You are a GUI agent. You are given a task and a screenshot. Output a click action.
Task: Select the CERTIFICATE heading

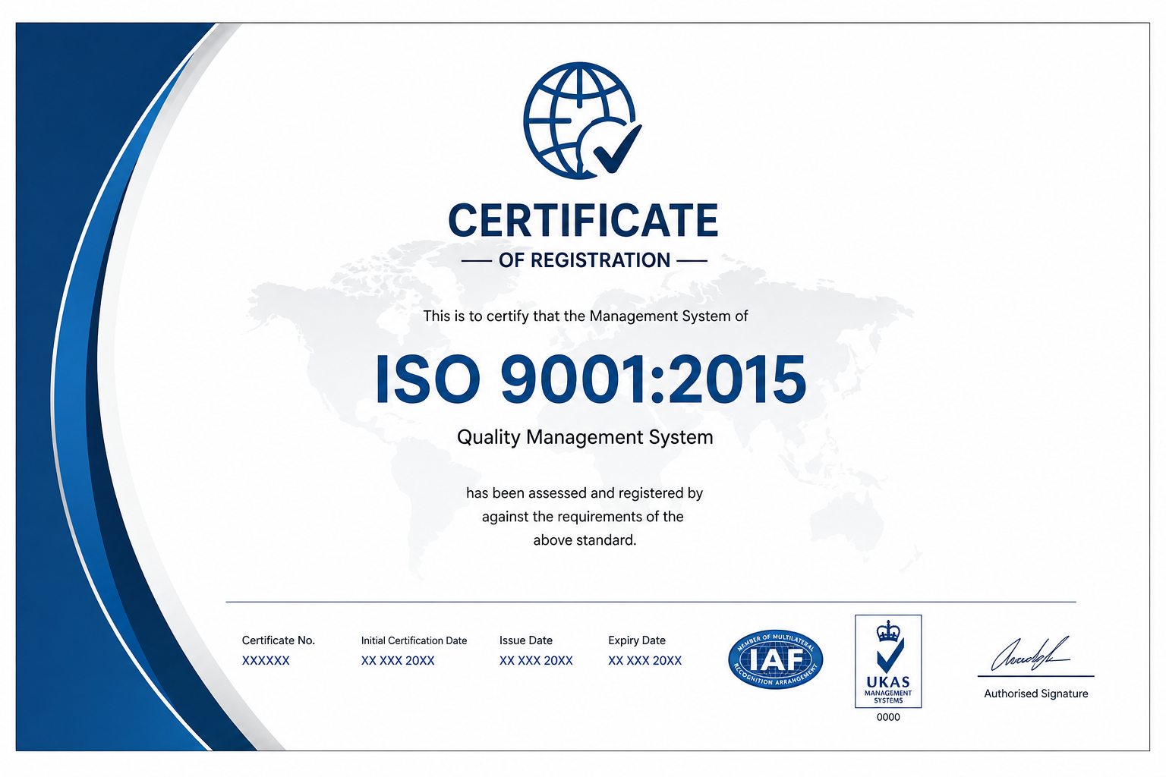click(583, 221)
